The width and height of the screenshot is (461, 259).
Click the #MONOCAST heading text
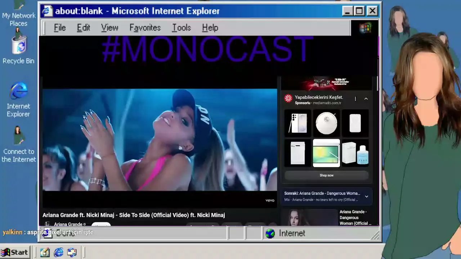click(207, 49)
